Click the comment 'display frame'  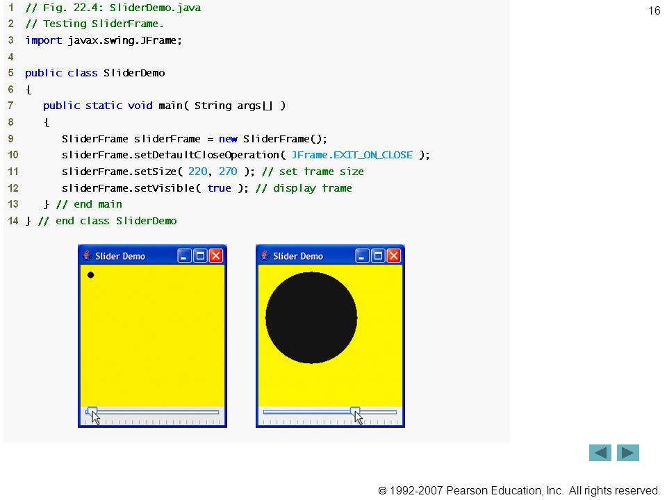[304, 188]
